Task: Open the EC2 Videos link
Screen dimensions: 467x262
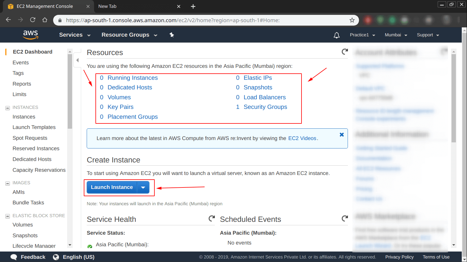Action: point(302,138)
